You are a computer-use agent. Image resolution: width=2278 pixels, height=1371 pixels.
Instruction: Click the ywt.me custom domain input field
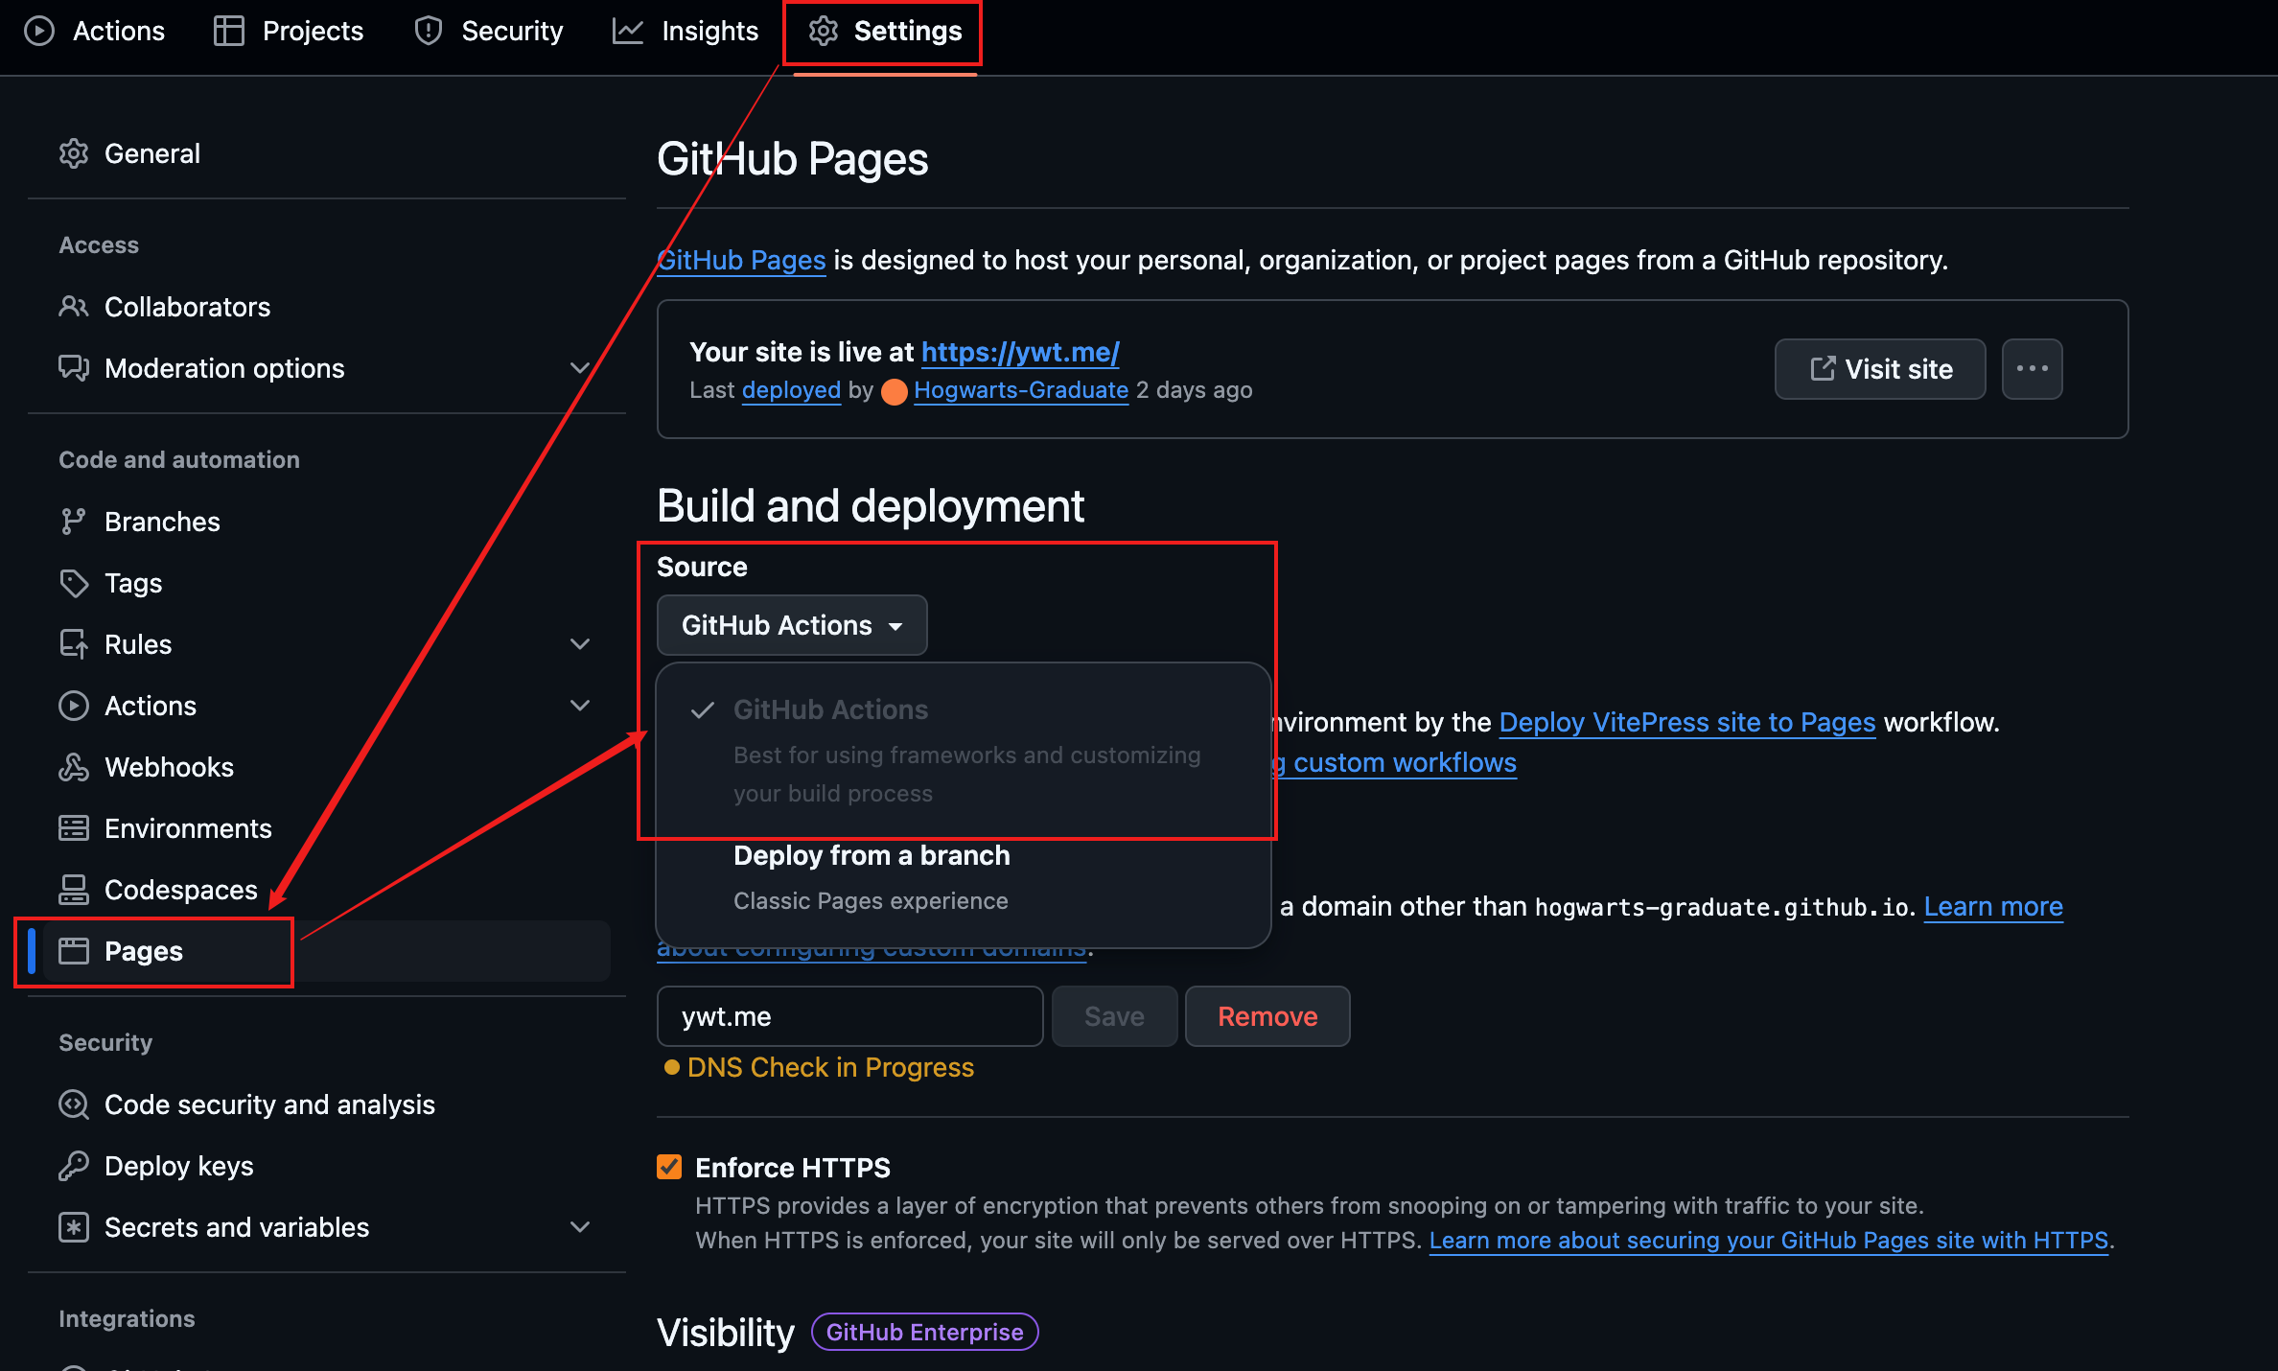point(848,1016)
